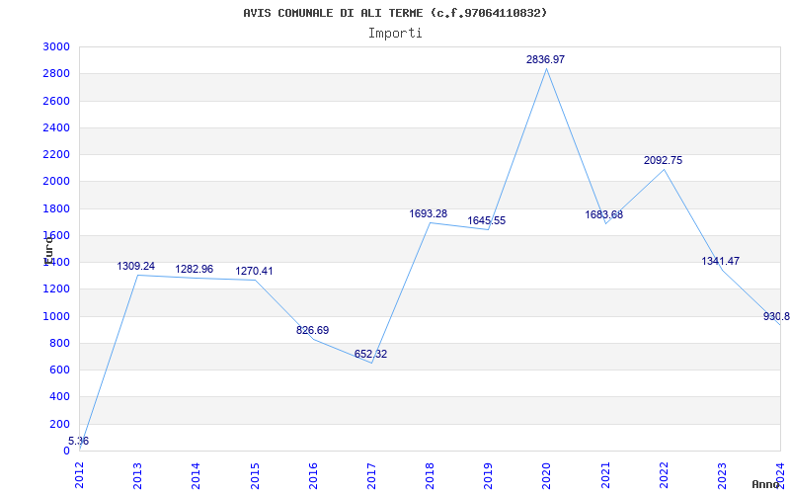Select the 2000 y-axis tick label

click(x=56, y=182)
